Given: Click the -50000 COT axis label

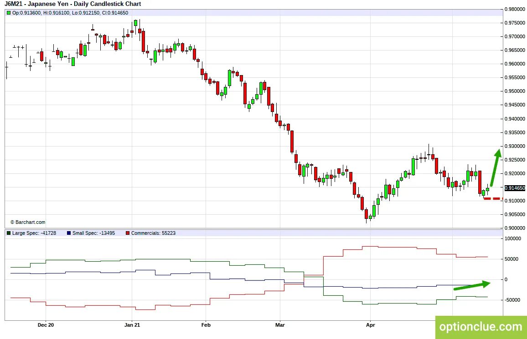Looking at the screenshot, I should click(512, 300).
